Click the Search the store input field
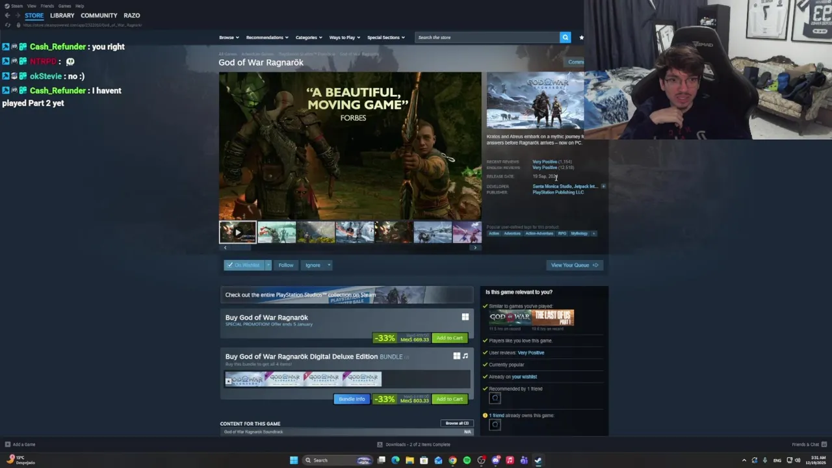 click(487, 38)
